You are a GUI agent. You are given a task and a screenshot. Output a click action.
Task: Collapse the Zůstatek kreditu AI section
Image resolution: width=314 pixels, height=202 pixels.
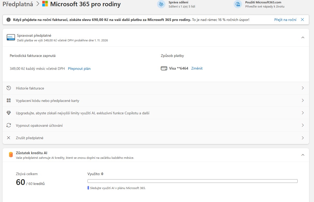[x=303, y=155]
